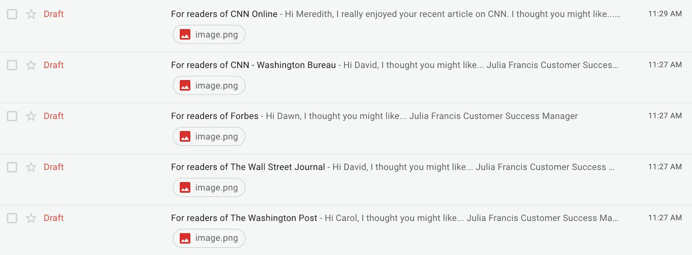Image resolution: width=692 pixels, height=255 pixels.
Task: Open image.png attachment in Washington Bureau draft
Action: [209, 86]
